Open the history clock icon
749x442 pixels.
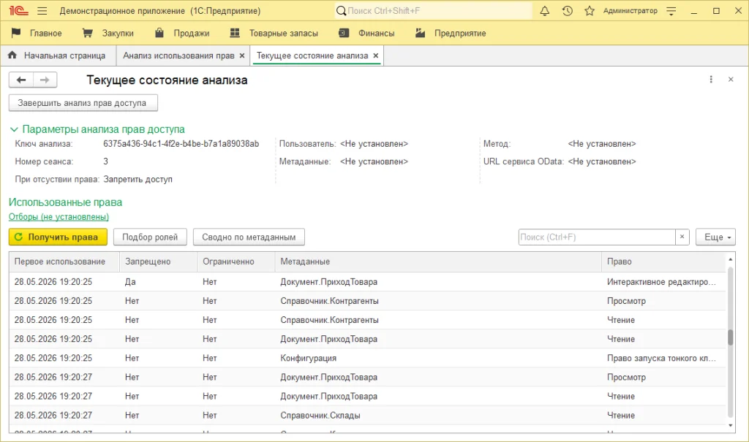click(567, 11)
